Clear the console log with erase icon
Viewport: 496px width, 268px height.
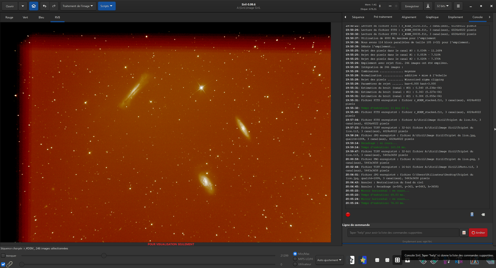click(x=483, y=215)
